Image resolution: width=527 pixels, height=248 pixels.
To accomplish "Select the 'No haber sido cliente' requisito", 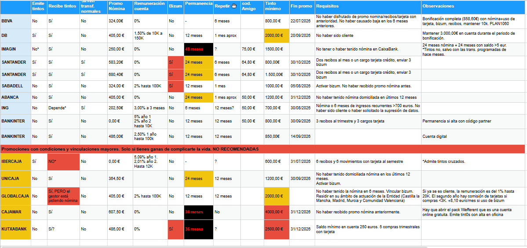I will tap(368, 36).
